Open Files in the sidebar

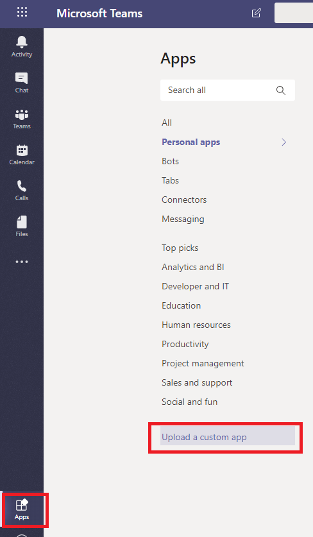pyautogui.click(x=22, y=226)
